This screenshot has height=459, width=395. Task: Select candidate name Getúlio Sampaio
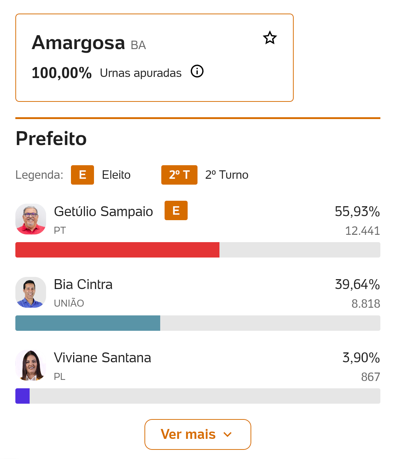coord(104,211)
